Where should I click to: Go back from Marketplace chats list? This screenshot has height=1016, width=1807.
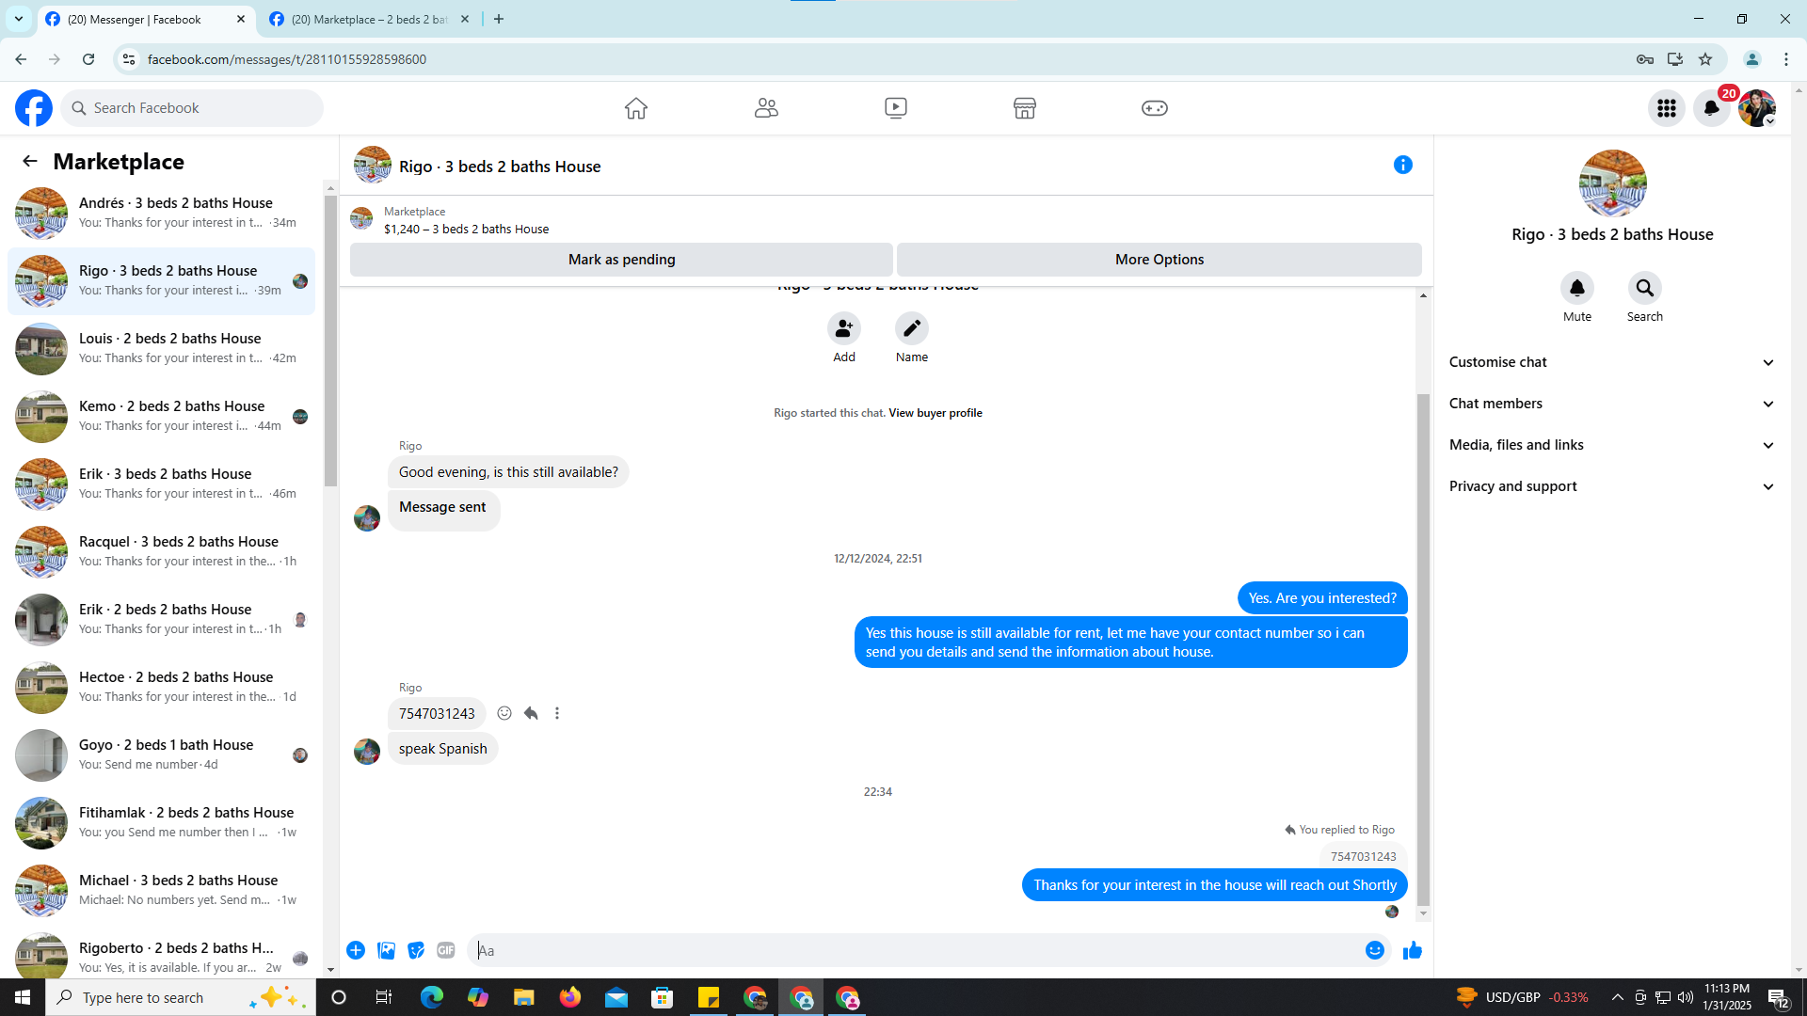(30, 162)
